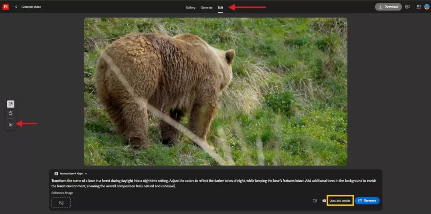The height and width of the screenshot is (214, 431).
Task: Go back using the arrow beside Generate video
Action: tap(16, 7)
